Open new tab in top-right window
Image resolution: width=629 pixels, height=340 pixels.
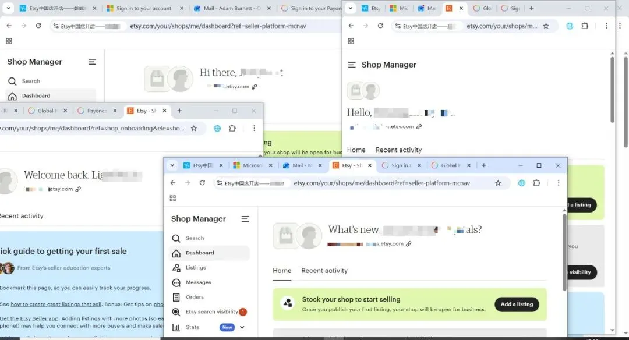[x=532, y=8]
